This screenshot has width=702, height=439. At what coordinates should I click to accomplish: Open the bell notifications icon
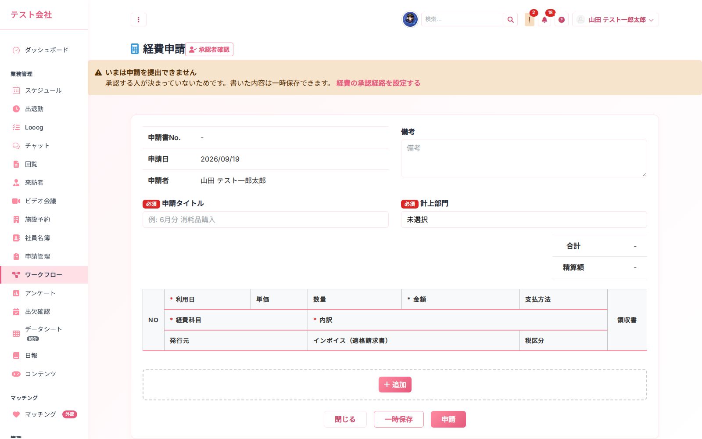tap(544, 20)
